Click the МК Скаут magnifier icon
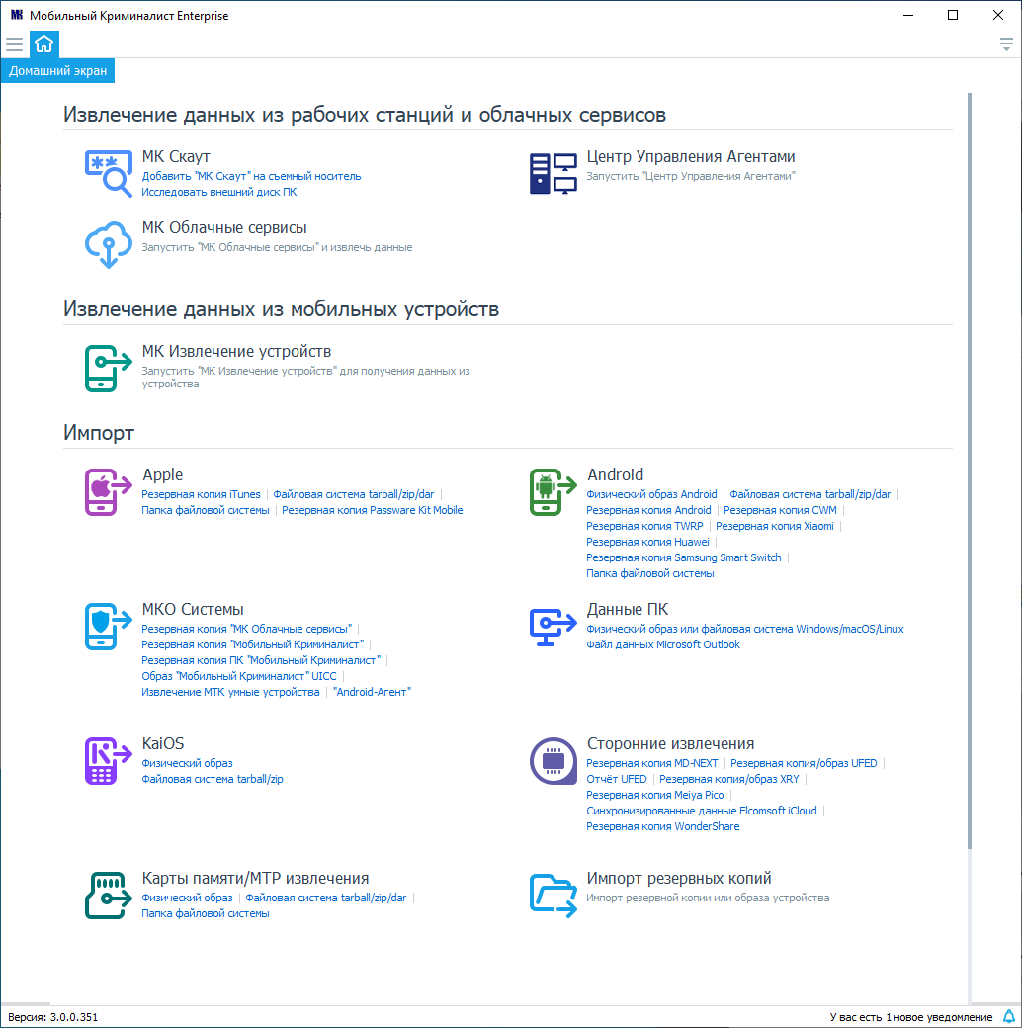Viewport: 1022px width, 1028px height. pos(109,174)
